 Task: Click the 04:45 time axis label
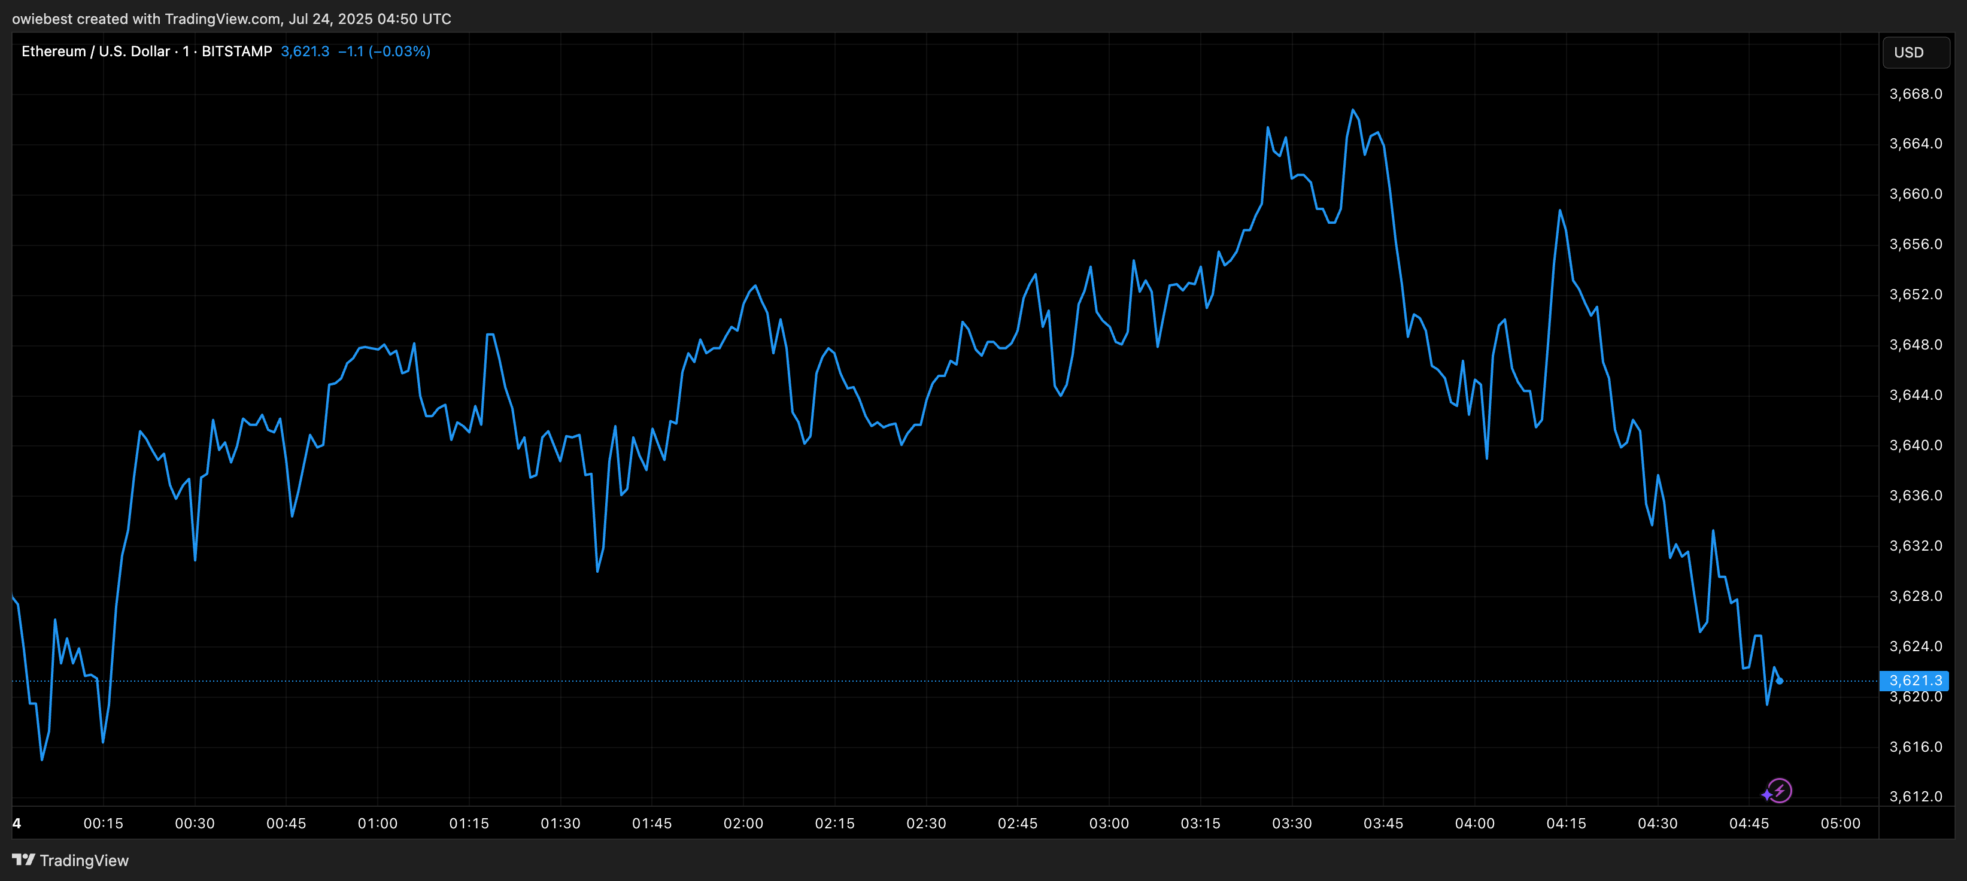1749,824
